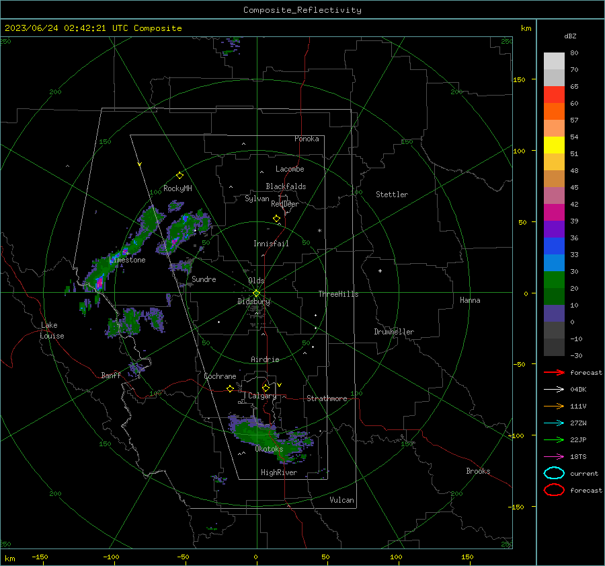The height and width of the screenshot is (566, 605).
Task: Click the light gray 80-70 dBZ swatch
Action: (554, 61)
